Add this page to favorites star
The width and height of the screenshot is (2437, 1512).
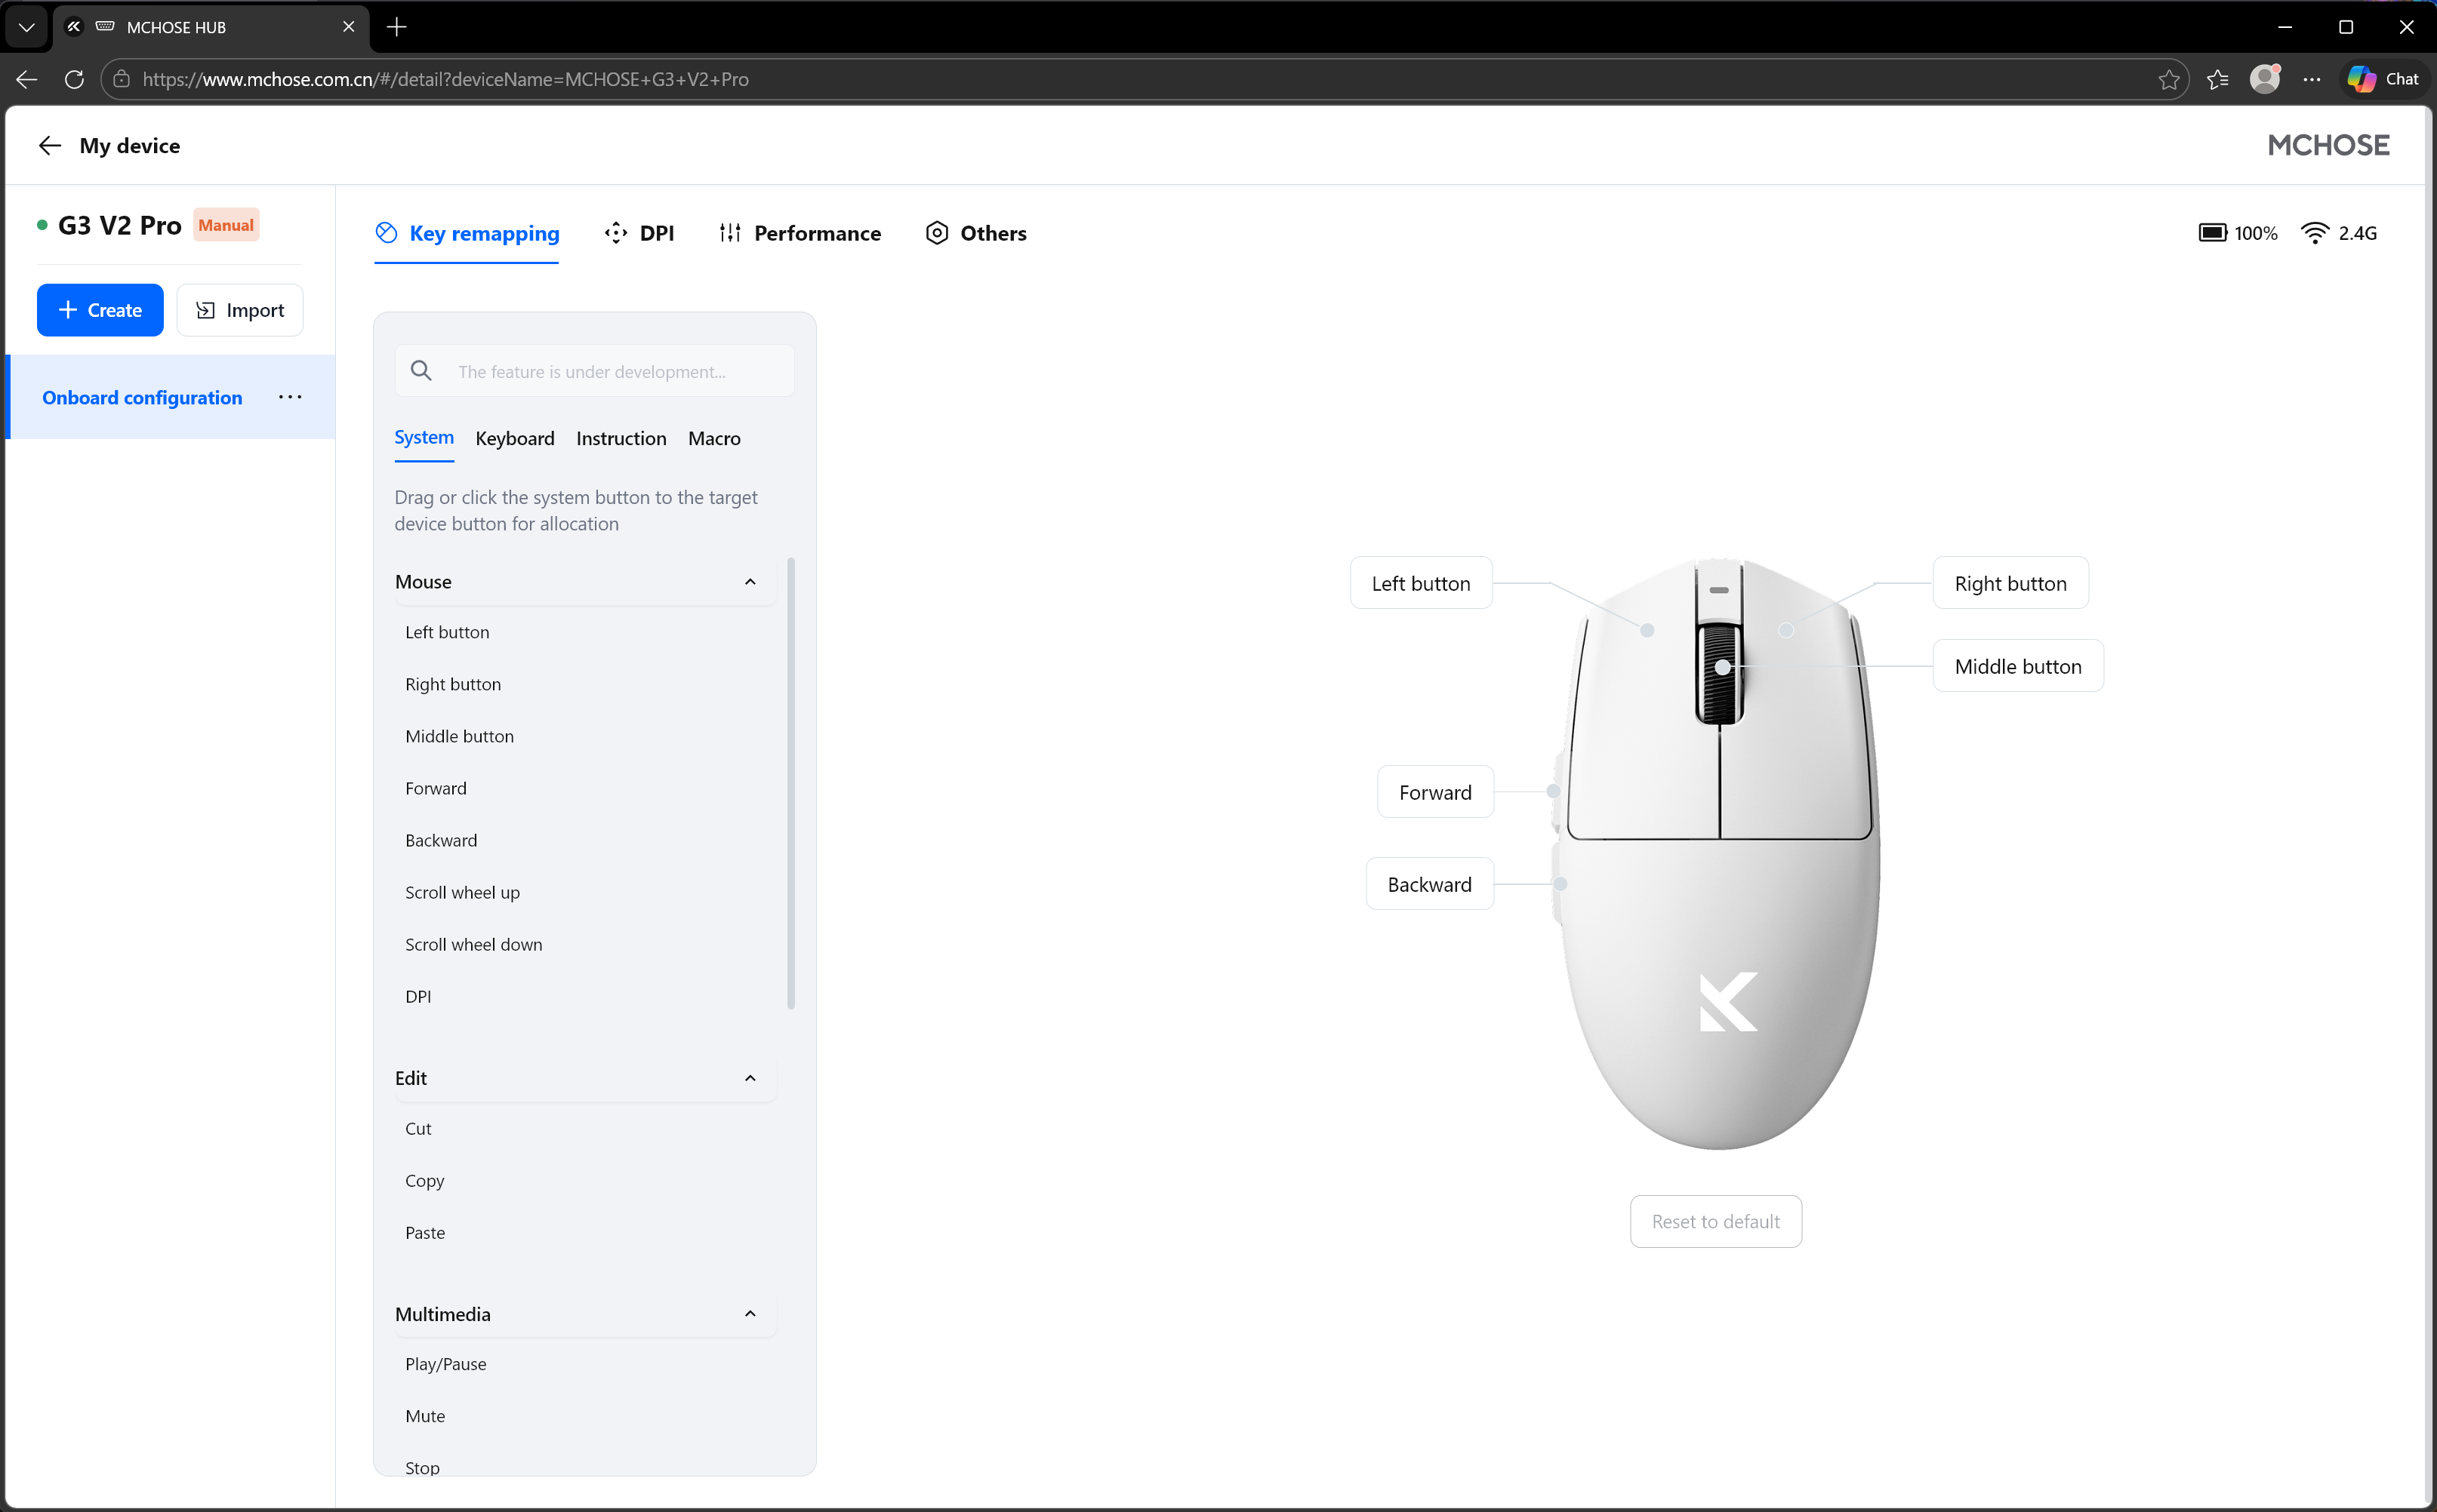coord(2168,79)
